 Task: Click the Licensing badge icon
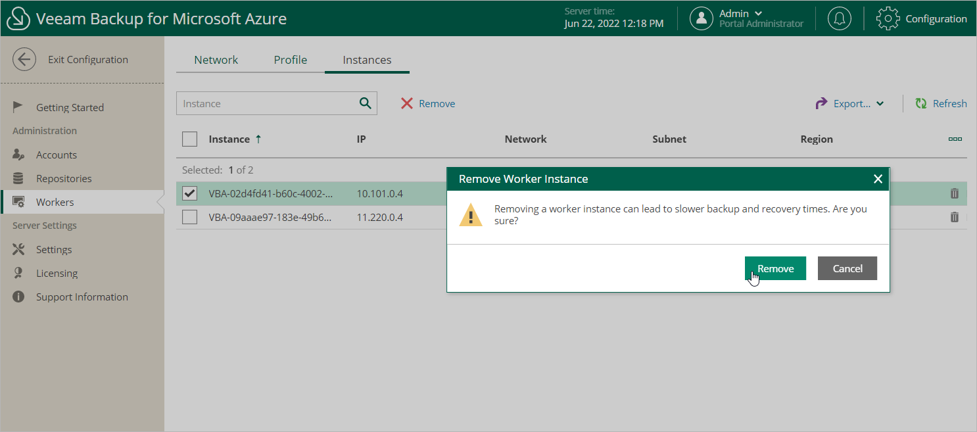[18, 273]
